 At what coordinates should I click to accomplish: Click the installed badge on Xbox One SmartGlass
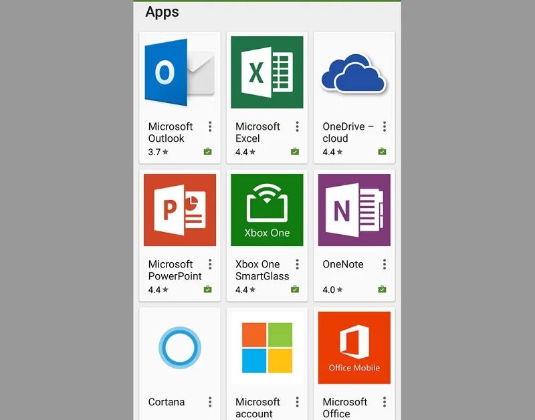(x=295, y=290)
